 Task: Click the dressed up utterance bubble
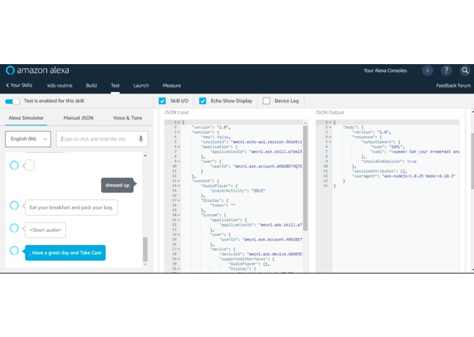118,185
